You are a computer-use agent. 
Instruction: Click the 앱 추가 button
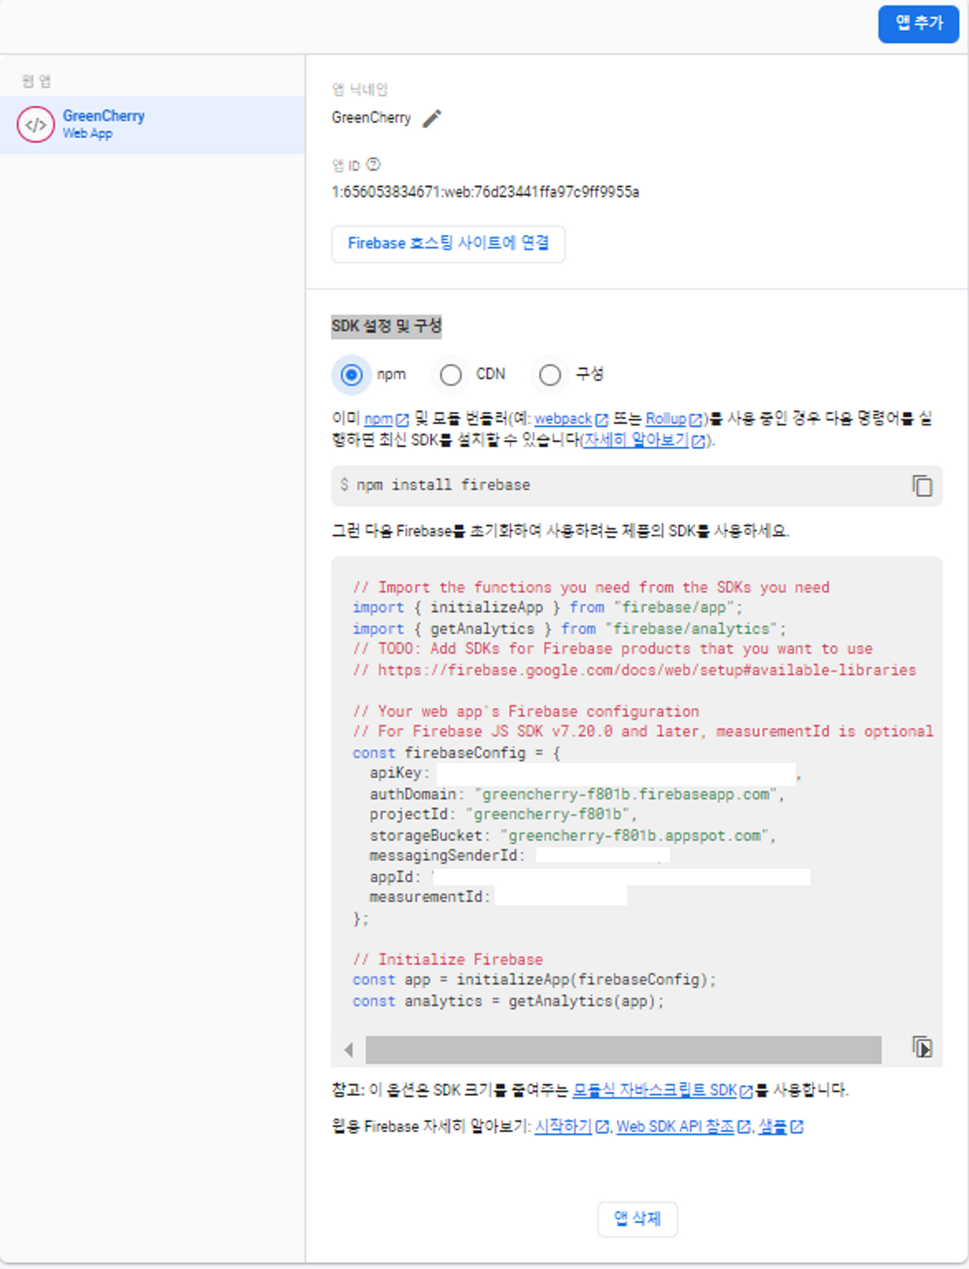918,24
